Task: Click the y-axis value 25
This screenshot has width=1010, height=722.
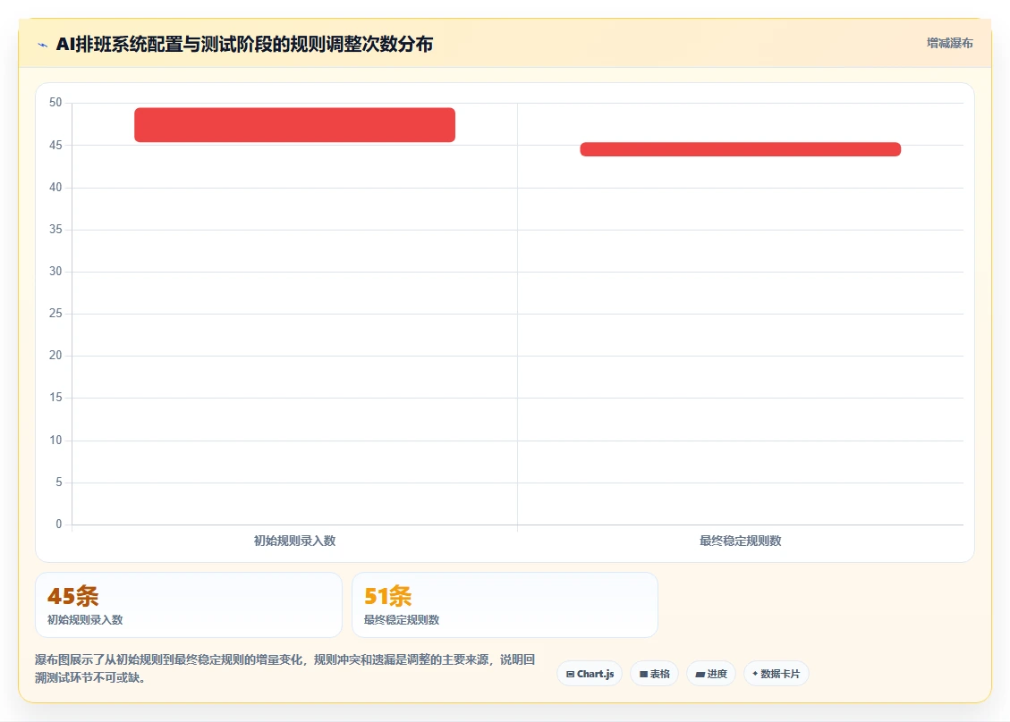Action: pos(55,314)
